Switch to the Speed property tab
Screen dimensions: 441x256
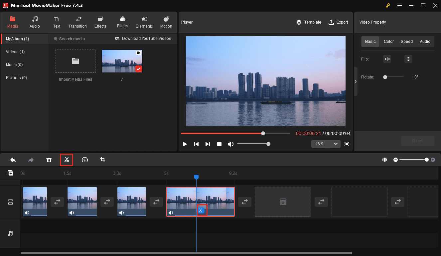(407, 42)
